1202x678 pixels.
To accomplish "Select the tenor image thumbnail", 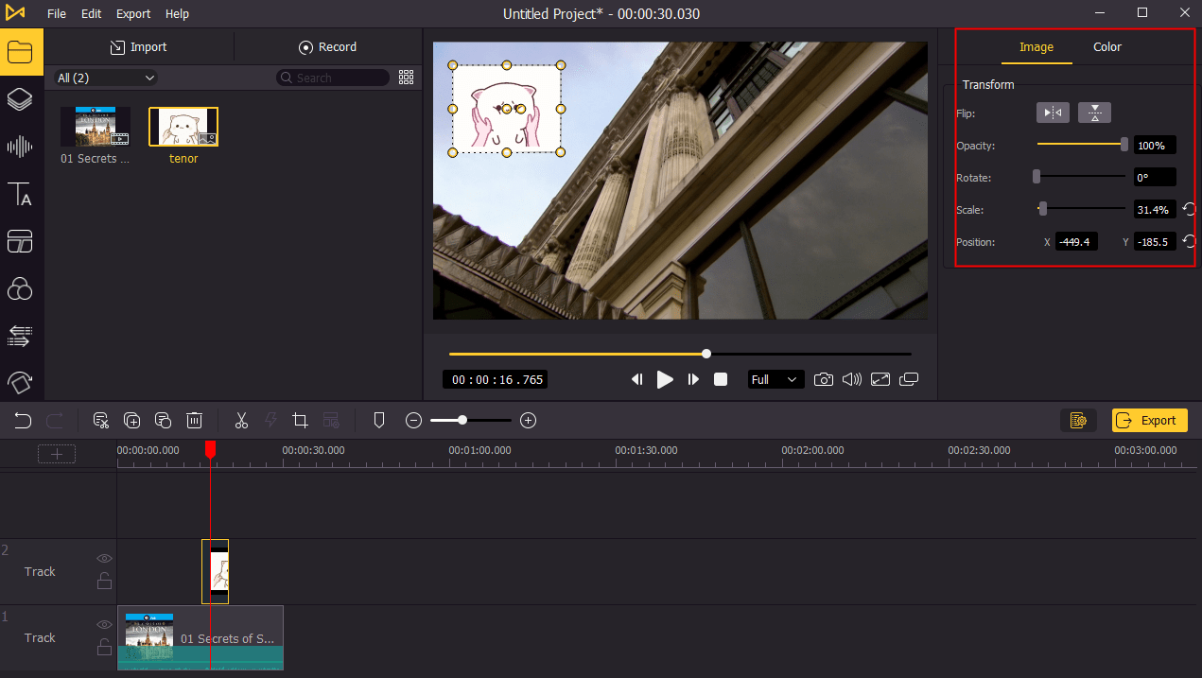I will [183, 127].
